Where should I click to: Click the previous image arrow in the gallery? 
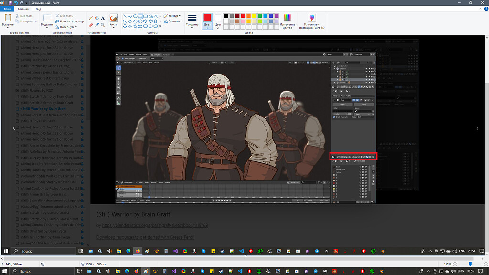pos(14,128)
